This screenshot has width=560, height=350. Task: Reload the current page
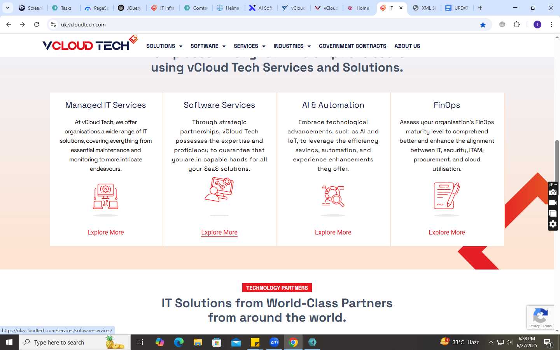37,24
